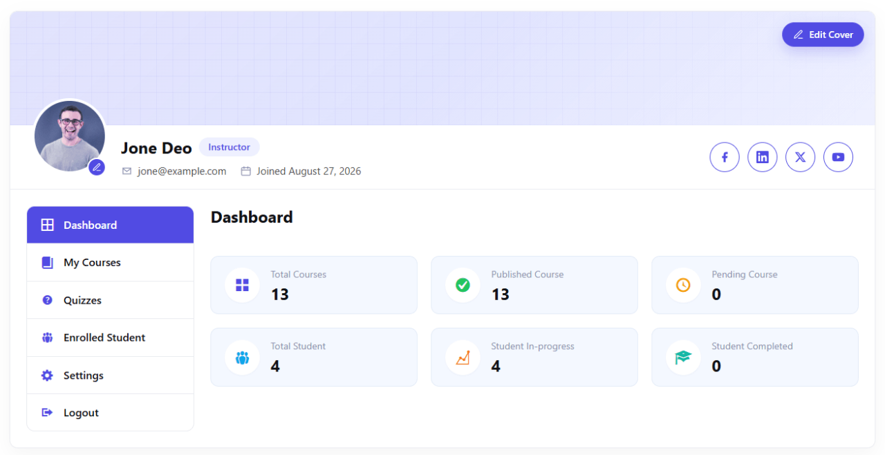Screen dimensions: 885x455
Task: Click the Edit Cover button
Action: coord(823,35)
